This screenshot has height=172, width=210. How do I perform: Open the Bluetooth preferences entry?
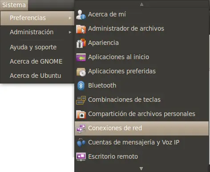pos(141,86)
